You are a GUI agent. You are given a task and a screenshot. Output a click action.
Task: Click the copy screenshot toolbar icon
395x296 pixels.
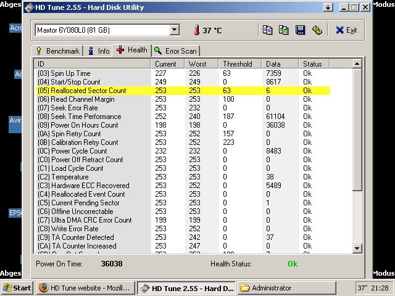click(x=284, y=30)
